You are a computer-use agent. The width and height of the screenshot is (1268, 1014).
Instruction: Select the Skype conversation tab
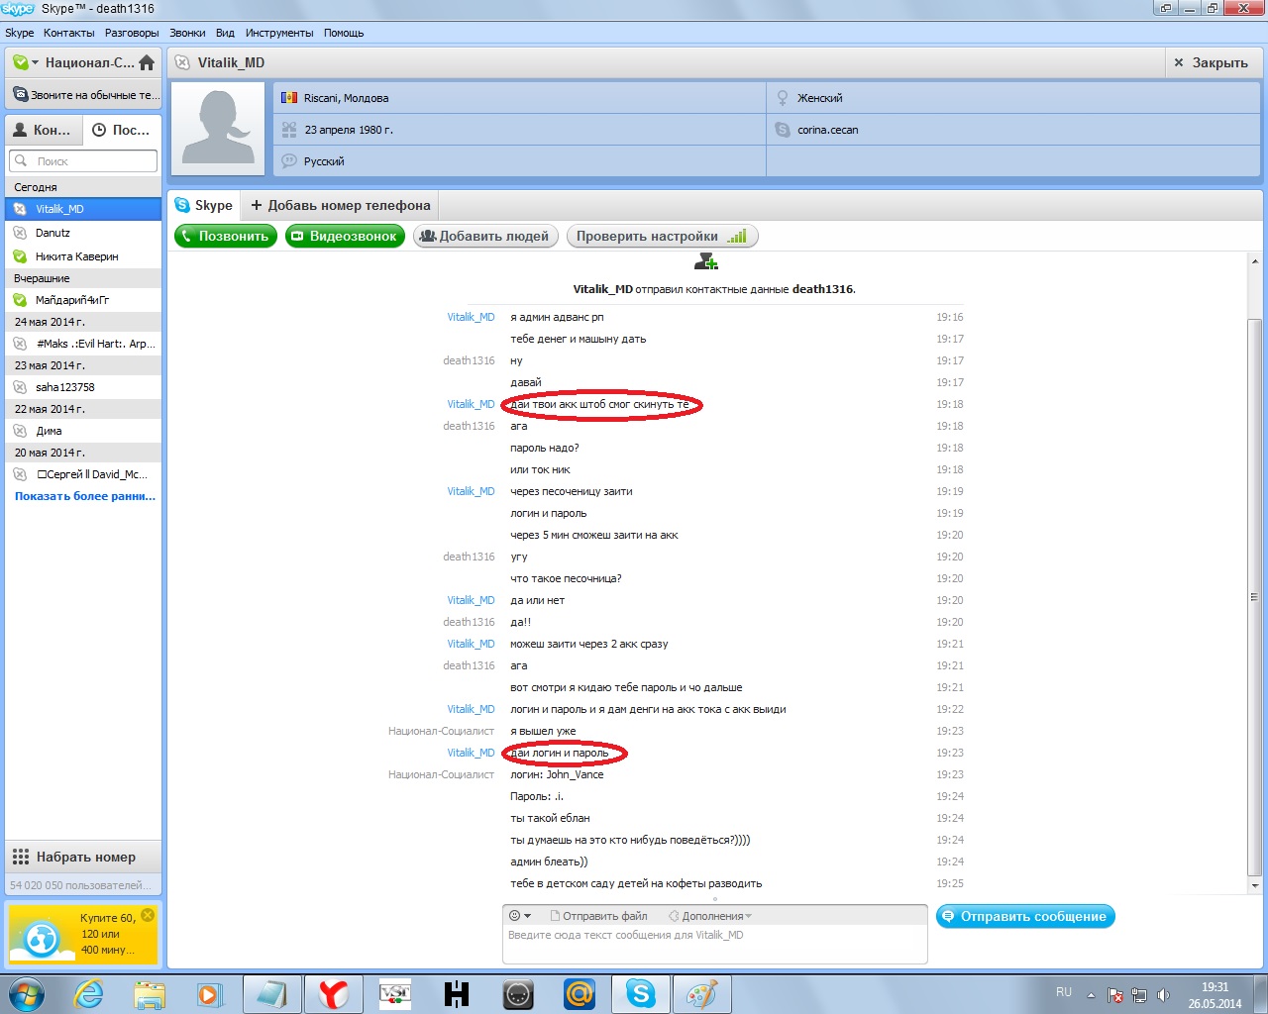(x=204, y=205)
